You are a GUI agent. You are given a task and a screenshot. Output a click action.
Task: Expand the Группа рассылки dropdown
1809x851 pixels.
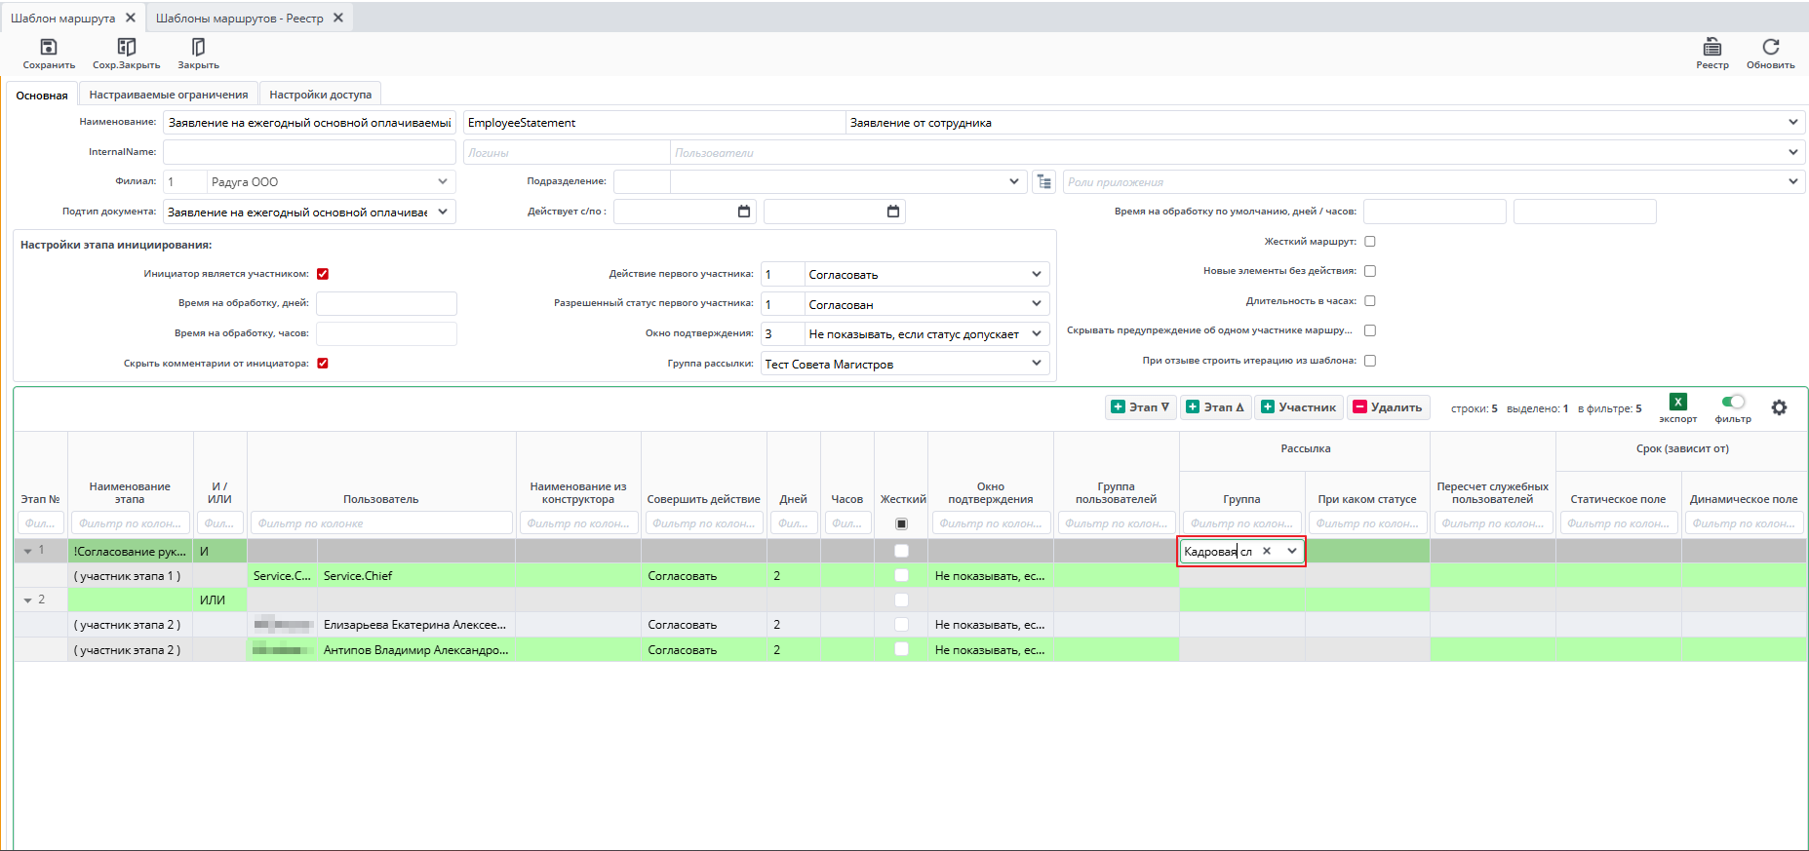1036,364
